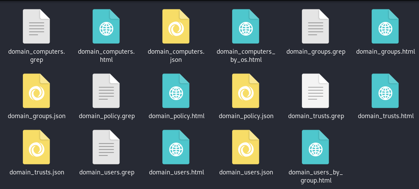The height and width of the screenshot is (189, 419).
Task: Click the 'domain_computers.json' file name
Action: (176, 56)
